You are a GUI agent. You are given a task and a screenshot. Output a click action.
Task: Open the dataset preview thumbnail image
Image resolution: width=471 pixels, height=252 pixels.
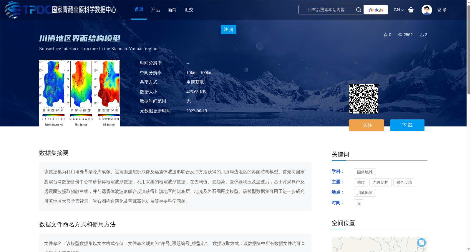pyautogui.click(x=79, y=93)
